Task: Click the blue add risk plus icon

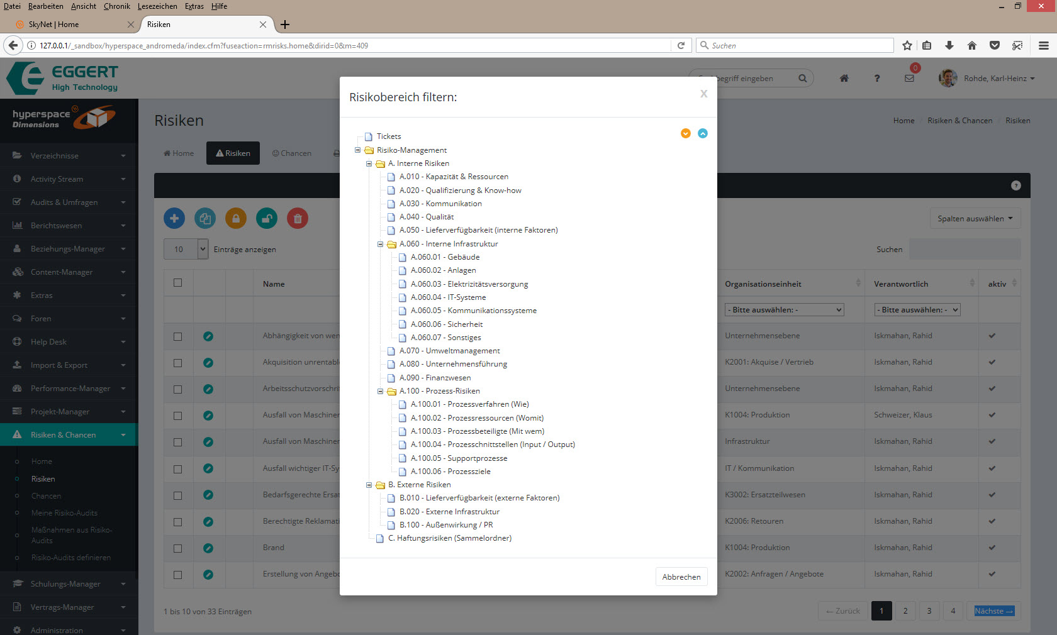Action: pyautogui.click(x=174, y=218)
